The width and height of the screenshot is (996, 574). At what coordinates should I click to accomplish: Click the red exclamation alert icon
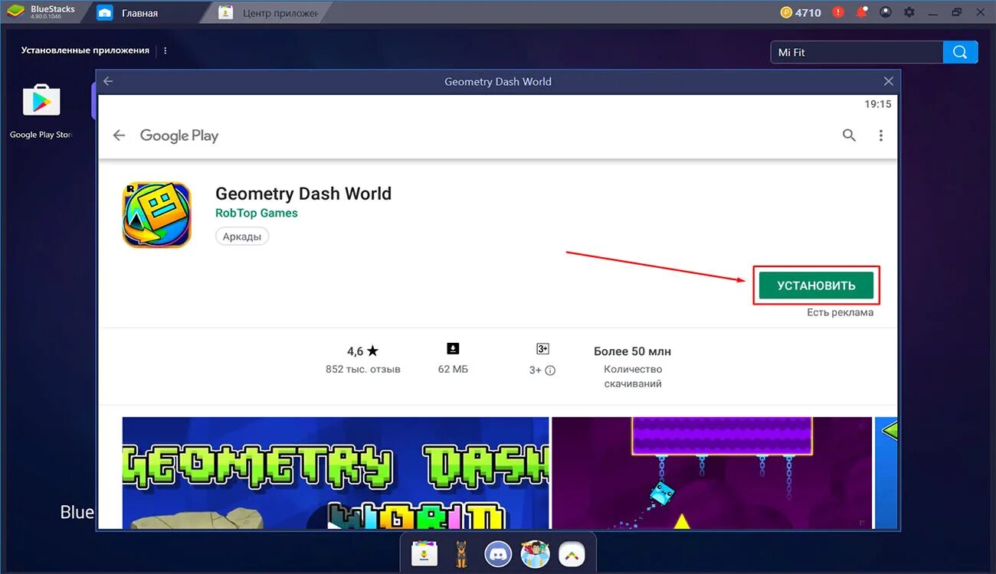[x=838, y=12]
